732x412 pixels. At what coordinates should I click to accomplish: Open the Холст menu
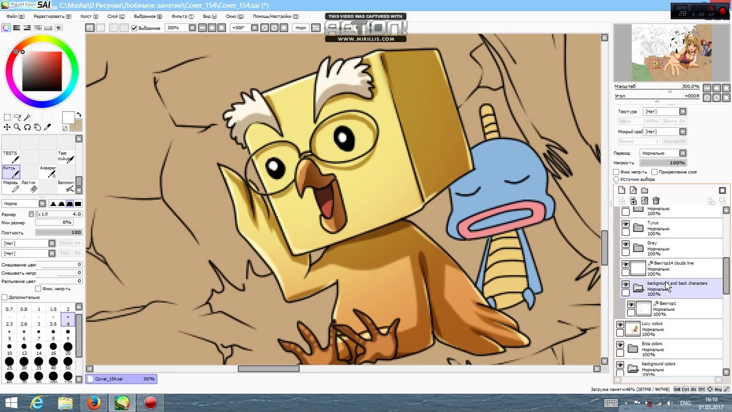click(89, 17)
